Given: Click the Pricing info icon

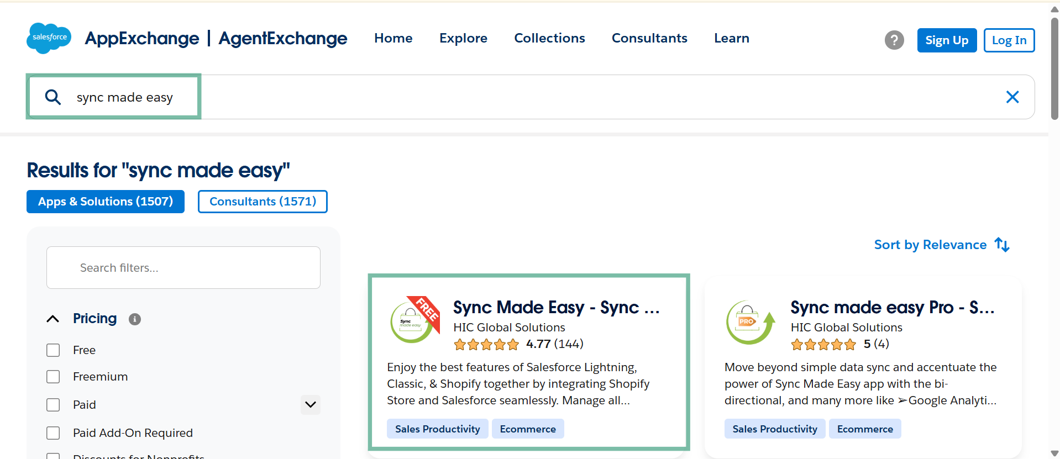Looking at the screenshot, I should point(134,319).
